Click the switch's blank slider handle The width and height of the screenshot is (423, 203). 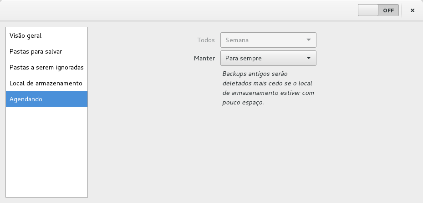coord(368,10)
